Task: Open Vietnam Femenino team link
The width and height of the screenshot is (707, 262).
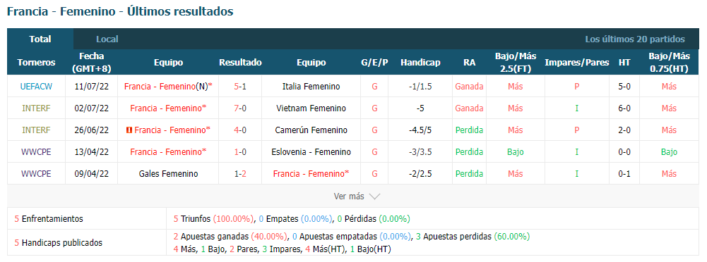Action: pyautogui.click(x=311, y=108)
